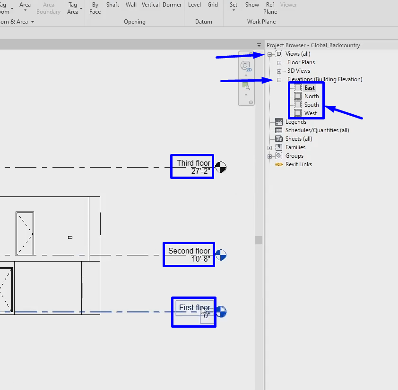Expand the Families node
This screenshot has width=398, height=390.
pos(269,147)
